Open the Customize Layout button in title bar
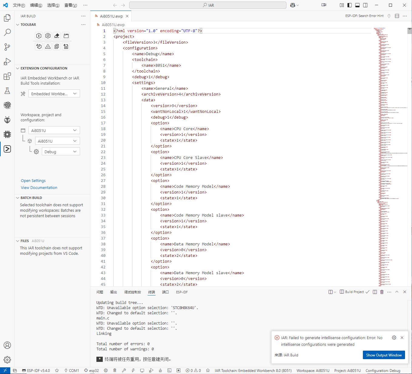 click(342, 5)
